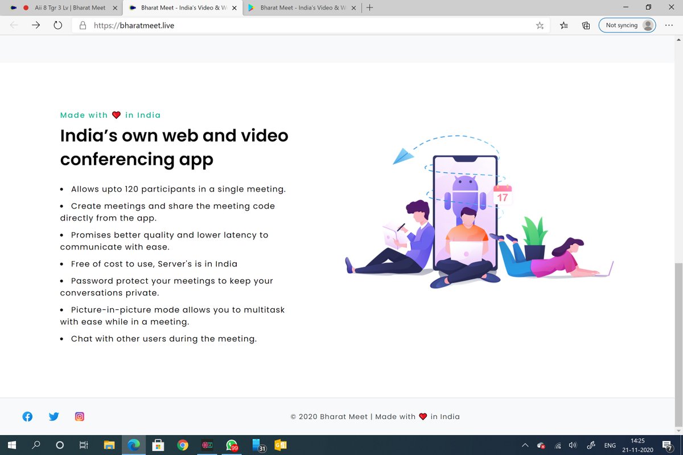683x455 pixels.
Task: Switch to the Bharat Meet tab with Play Store icon
Action: [x=302, y=8]
